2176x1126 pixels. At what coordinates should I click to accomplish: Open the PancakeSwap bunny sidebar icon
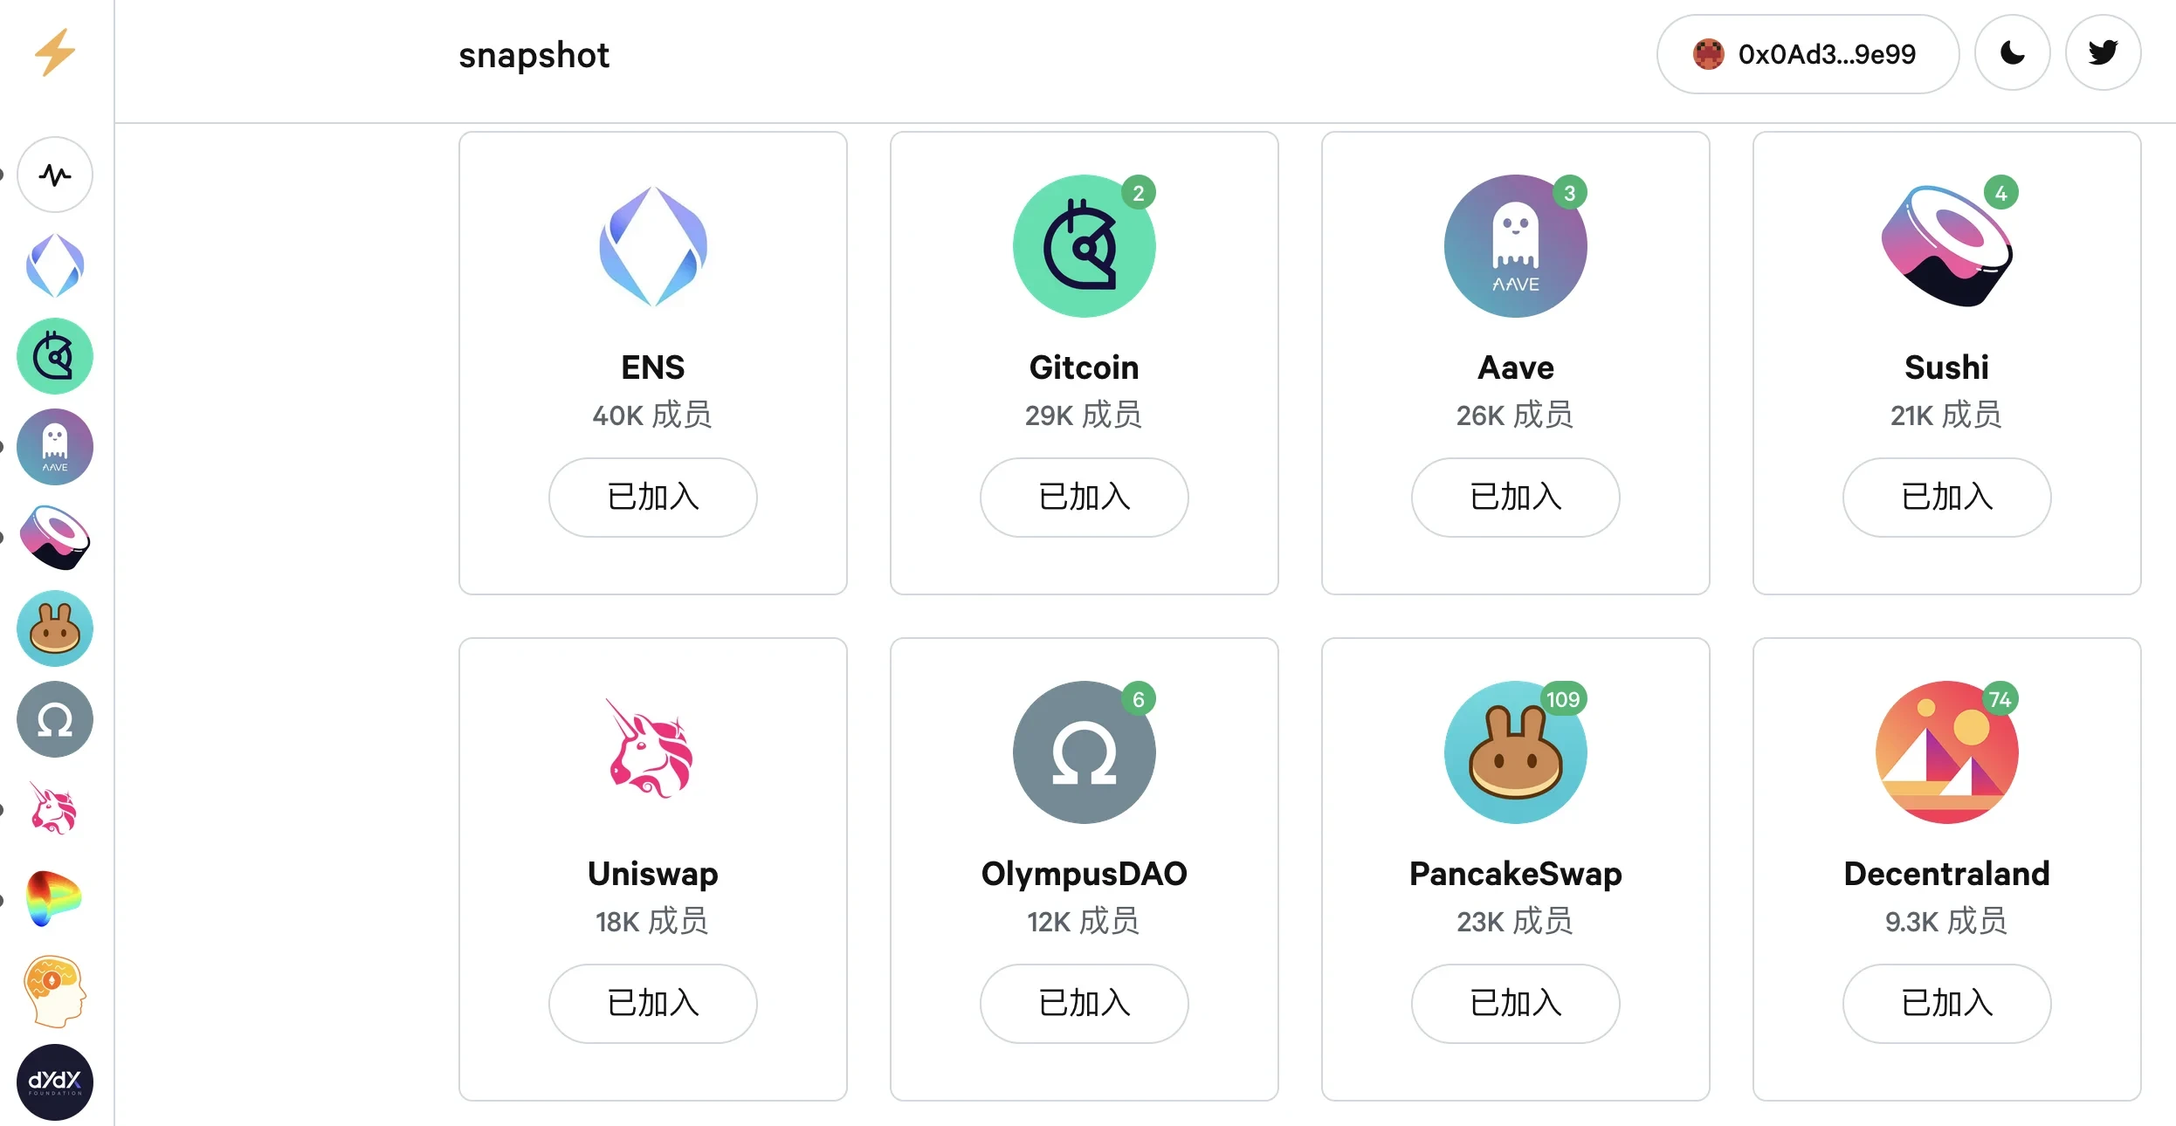55,628
